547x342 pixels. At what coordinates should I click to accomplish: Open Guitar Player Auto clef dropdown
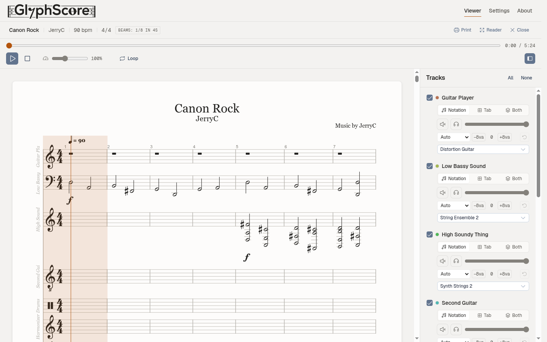(x=454, y=137)
